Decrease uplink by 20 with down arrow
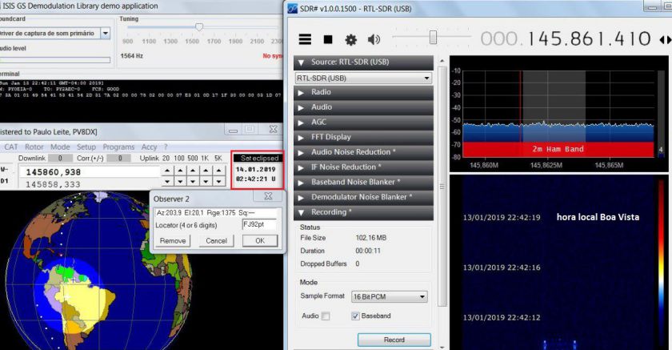Viewport: 672px width, 350px height. [167, 182]
